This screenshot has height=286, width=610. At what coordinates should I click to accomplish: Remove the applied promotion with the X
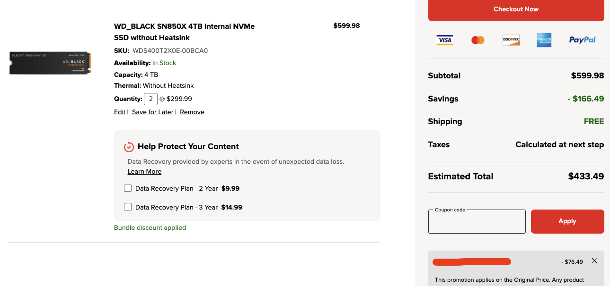594,261
